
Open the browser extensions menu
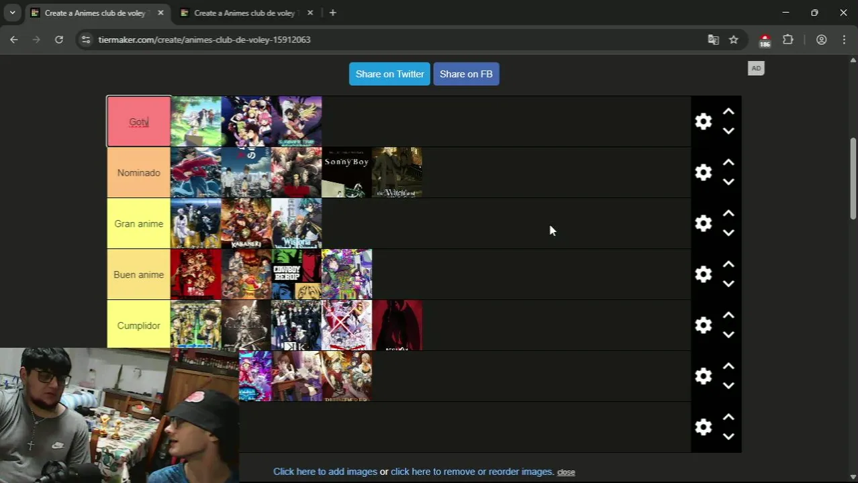pos(788,40)
